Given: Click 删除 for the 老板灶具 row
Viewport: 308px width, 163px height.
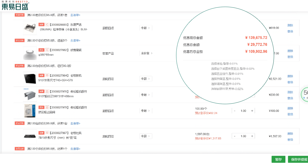Looking at the screenshot, I should click(290, 133).
